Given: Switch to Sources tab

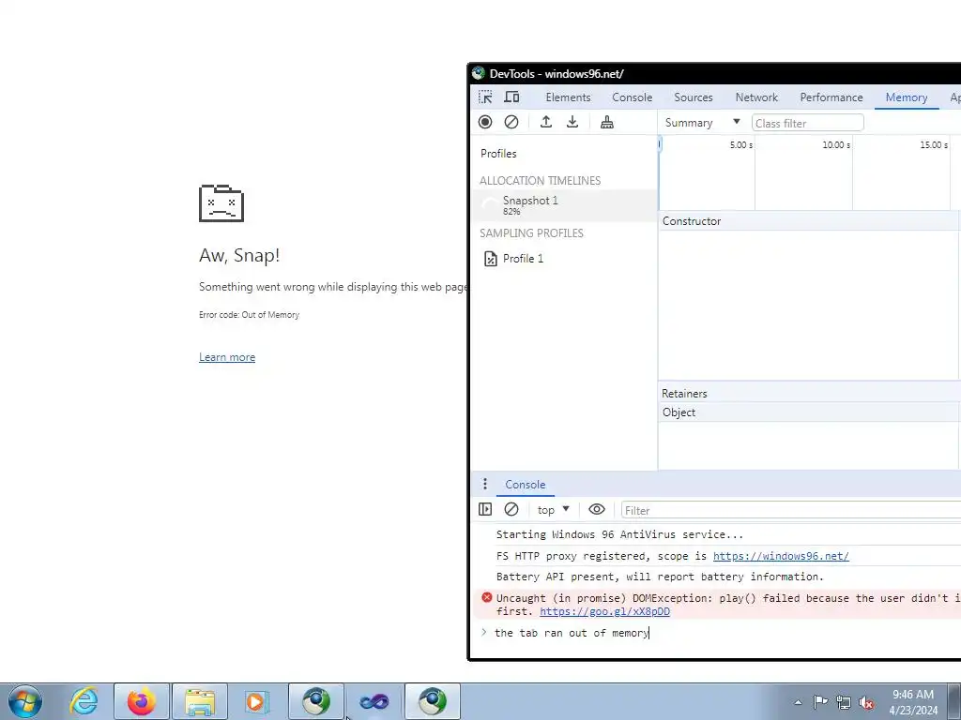Looking at the screenshot, I should [x=694, y=97].
